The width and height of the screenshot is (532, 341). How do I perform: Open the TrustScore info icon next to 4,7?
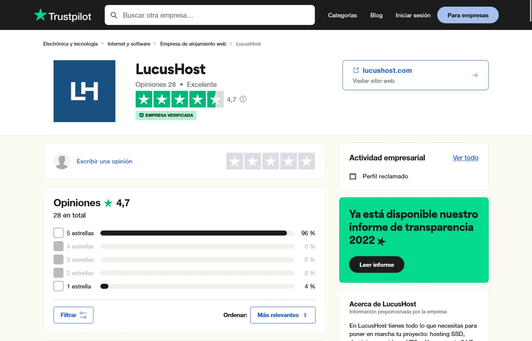(243, 99)
